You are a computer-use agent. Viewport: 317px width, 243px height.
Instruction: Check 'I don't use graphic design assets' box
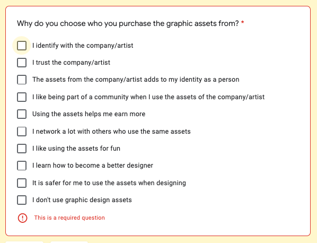coord(22,200)
